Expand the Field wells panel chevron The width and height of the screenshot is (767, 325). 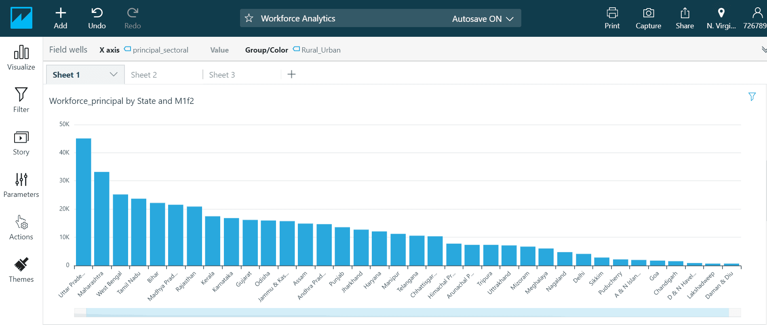click(x=764, y=49)
